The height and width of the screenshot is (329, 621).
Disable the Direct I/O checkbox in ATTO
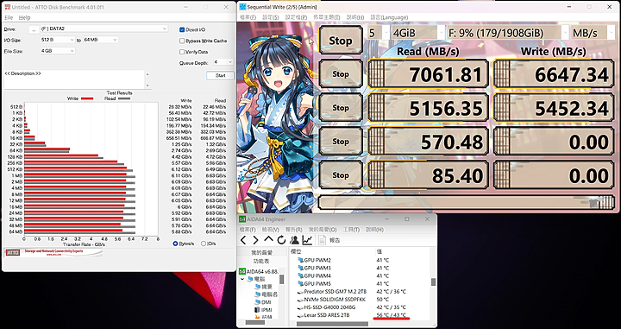(182, 29)
